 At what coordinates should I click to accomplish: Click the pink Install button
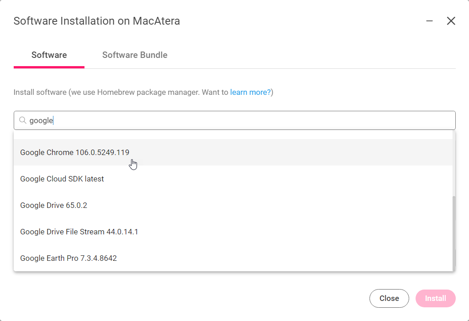coord(436,298)
